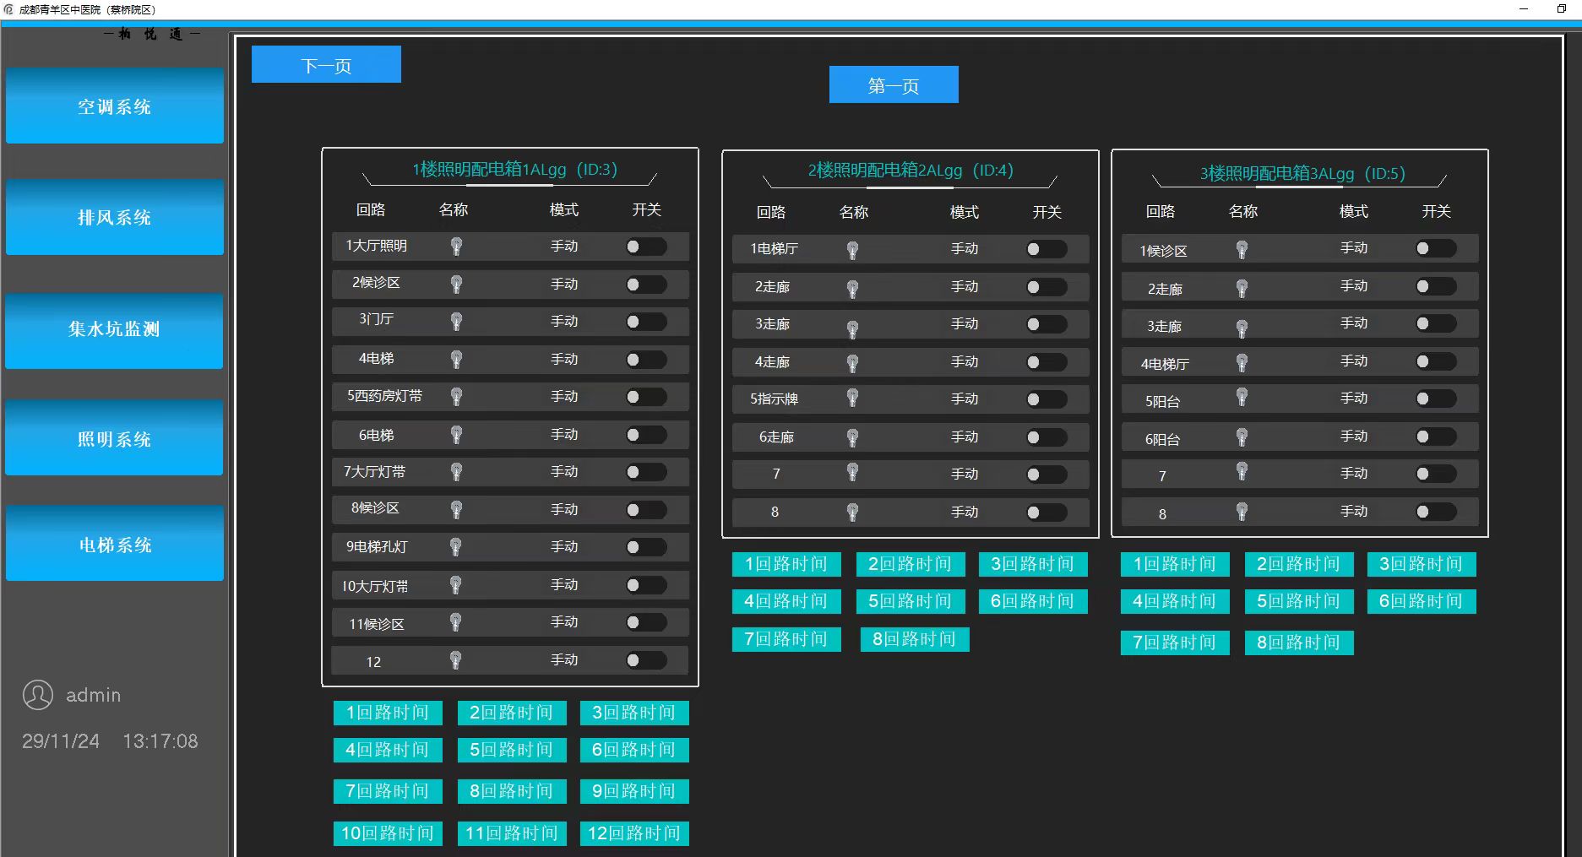This screenshot has height=857, width=1582.
Task: Click the bulb icon for 1大厅照明
Action: (456, 246)
